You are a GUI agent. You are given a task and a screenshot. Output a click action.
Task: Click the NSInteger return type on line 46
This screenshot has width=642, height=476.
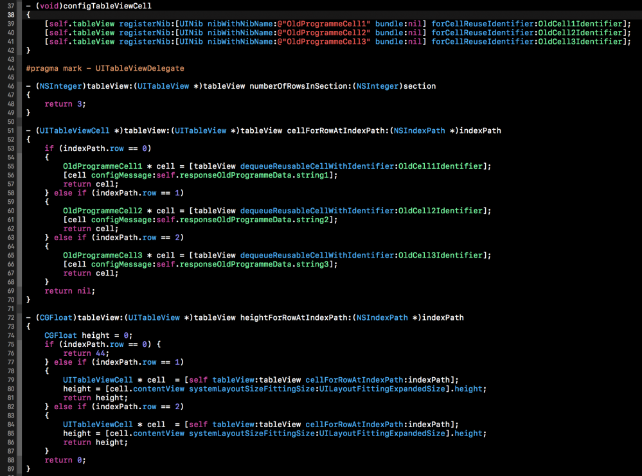[60, 86]
